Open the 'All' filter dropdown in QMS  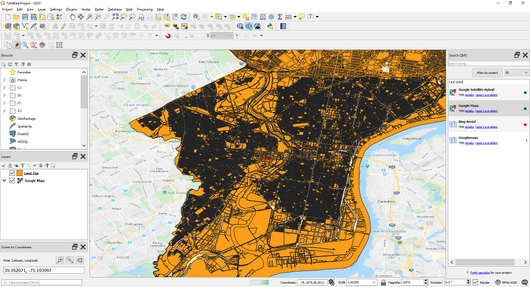(x=516, y=72)
